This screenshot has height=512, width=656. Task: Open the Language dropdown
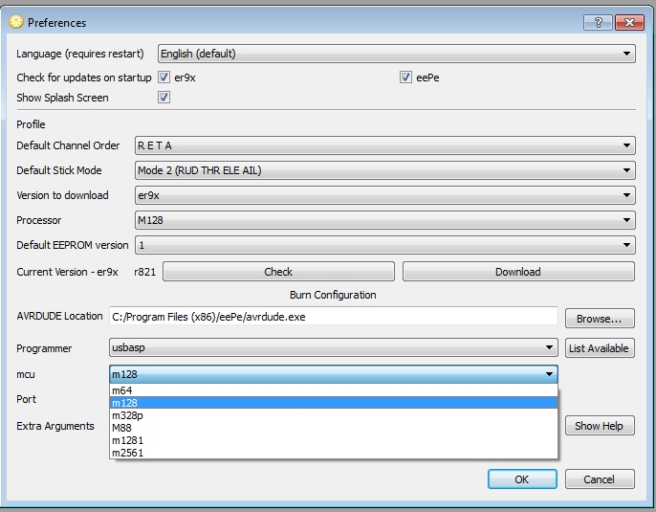397,54
